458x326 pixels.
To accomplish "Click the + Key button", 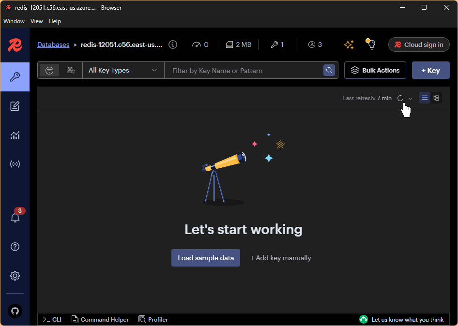I will coord(430,70).
